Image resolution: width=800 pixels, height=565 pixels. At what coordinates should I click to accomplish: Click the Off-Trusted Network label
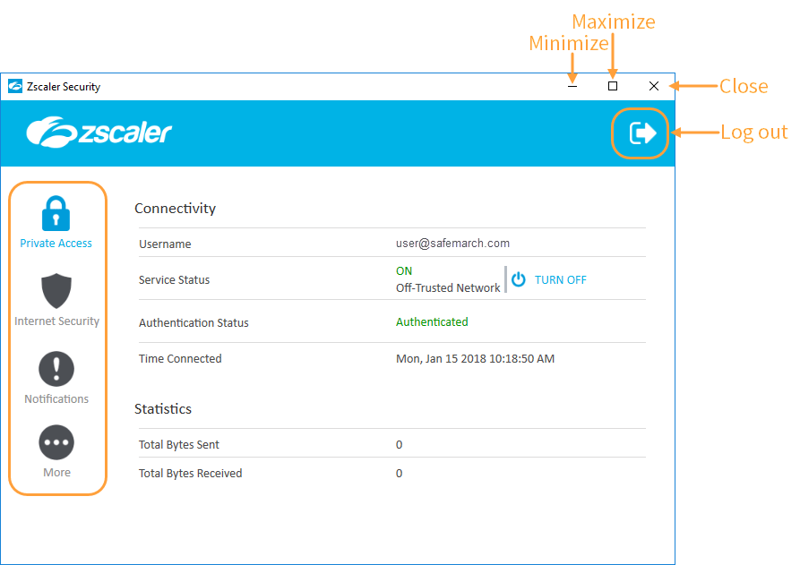click(448, 287)
